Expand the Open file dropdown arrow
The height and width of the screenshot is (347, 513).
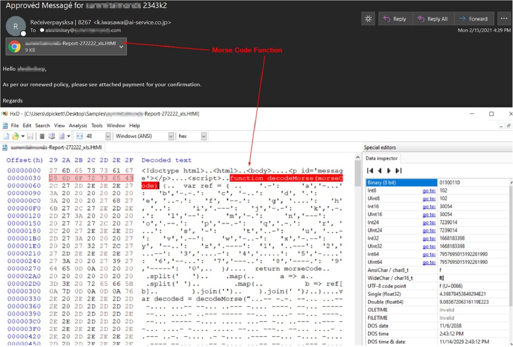pyautogui.click(x=23, y=136)
